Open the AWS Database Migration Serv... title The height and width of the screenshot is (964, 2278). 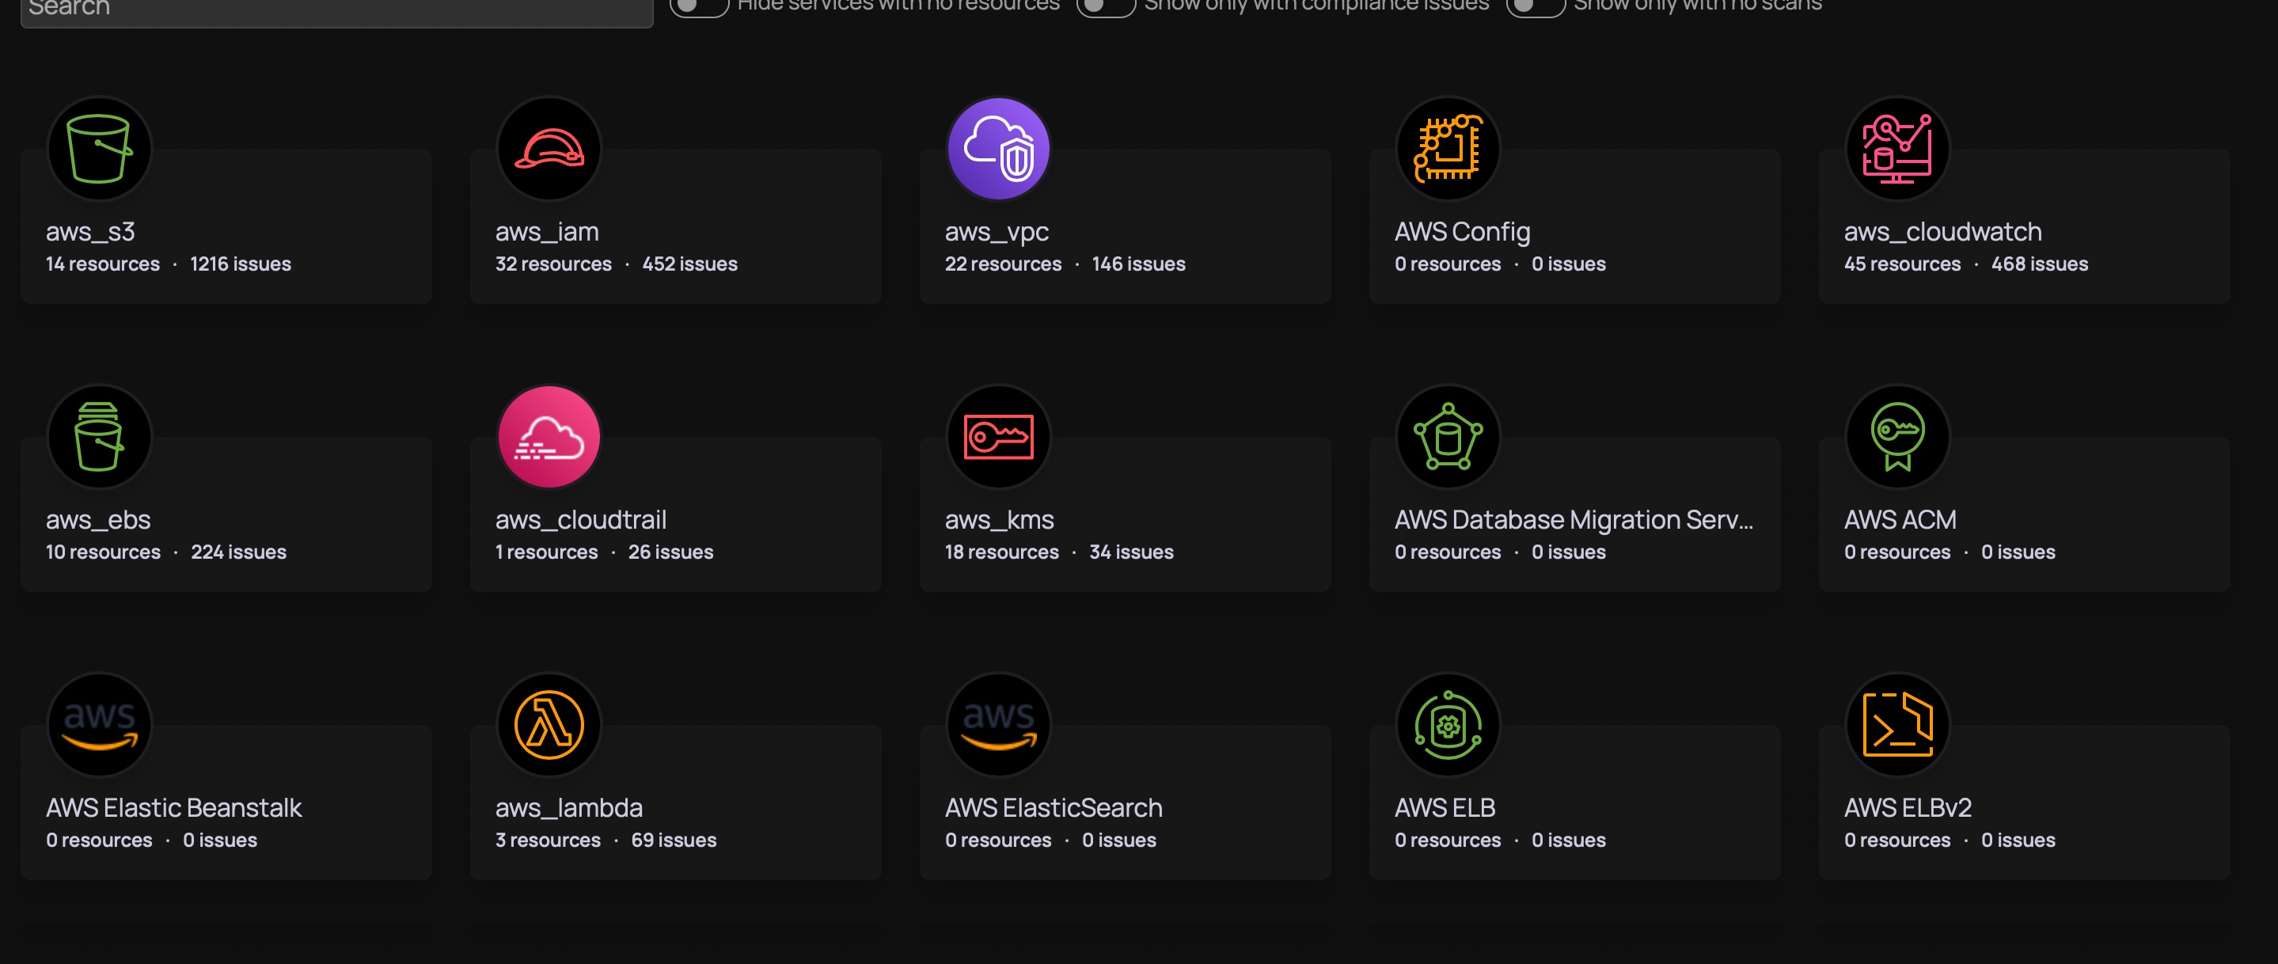tap(1574, 520)
